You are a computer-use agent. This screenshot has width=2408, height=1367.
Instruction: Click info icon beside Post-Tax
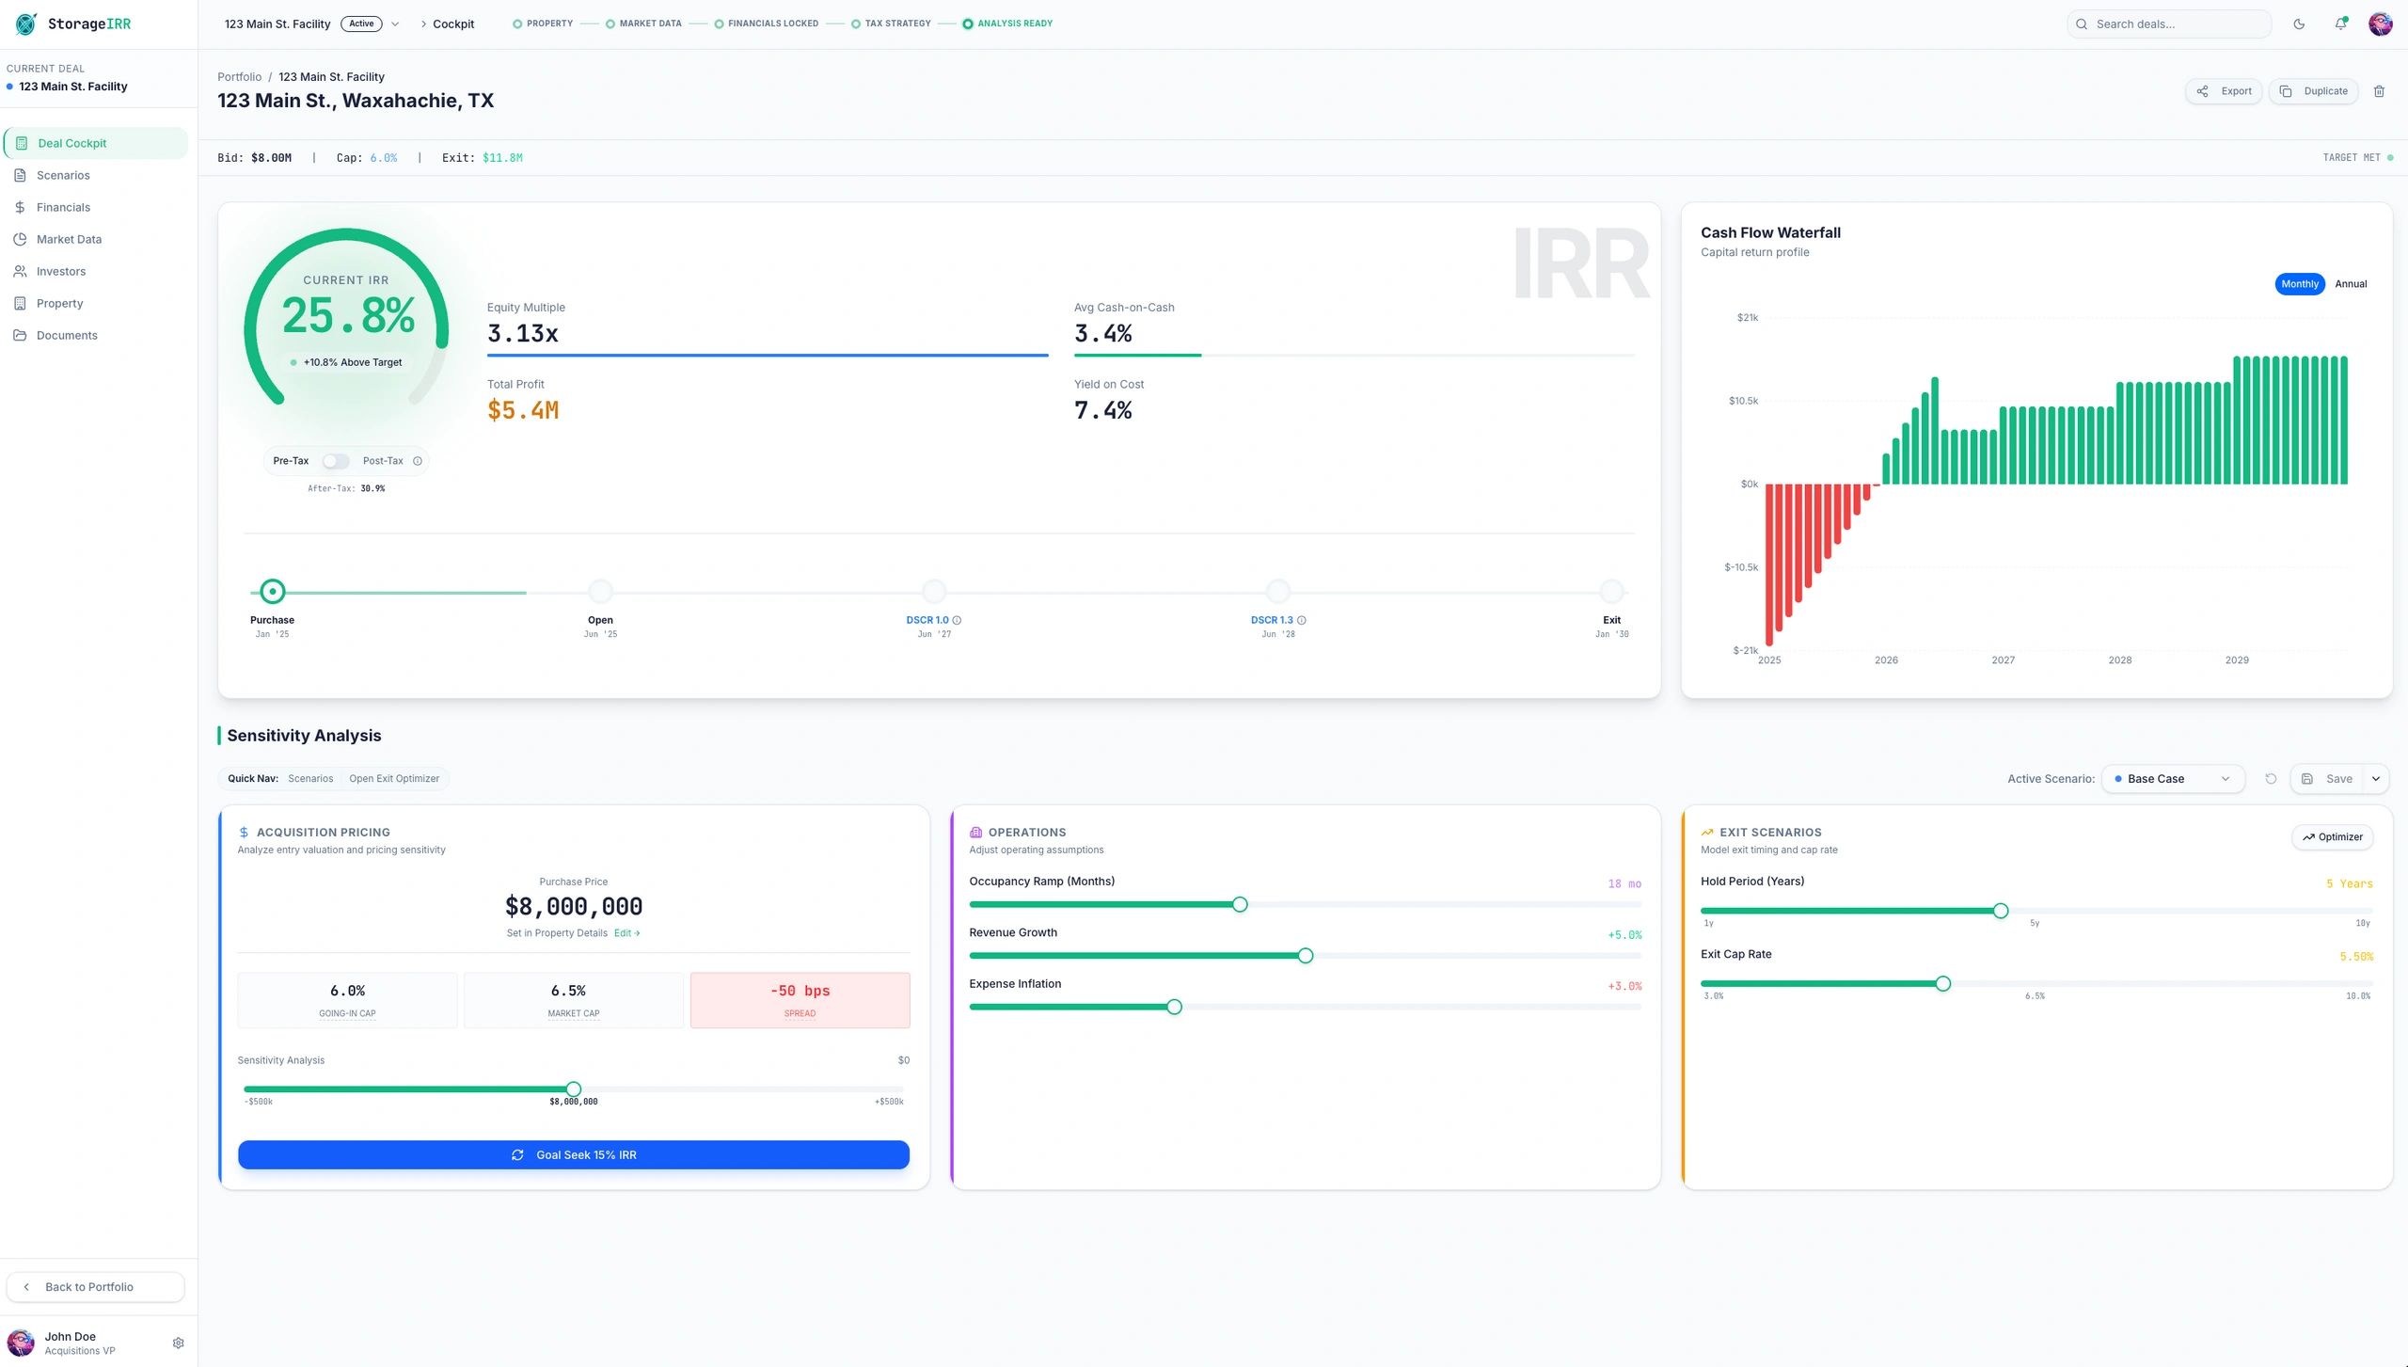[418, 461]
